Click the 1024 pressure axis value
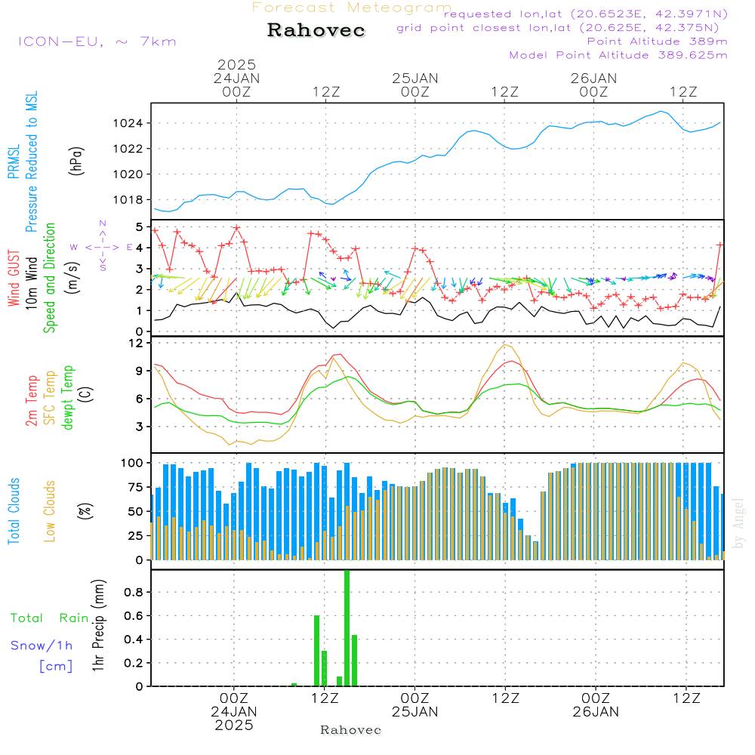755x755 pixels. (128, 123)
